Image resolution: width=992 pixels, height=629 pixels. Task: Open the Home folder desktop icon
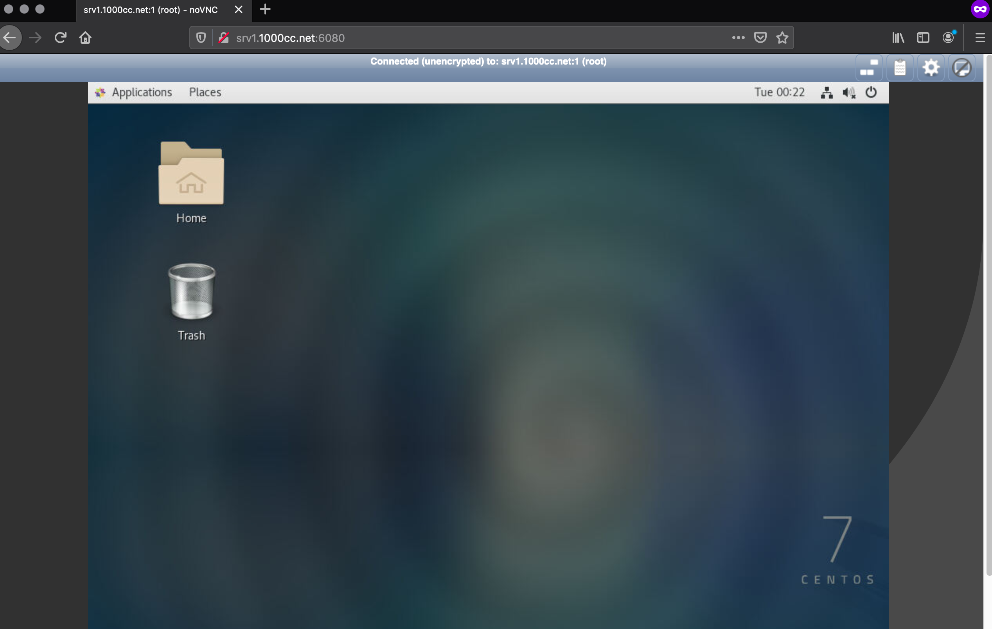pos(191,183)
